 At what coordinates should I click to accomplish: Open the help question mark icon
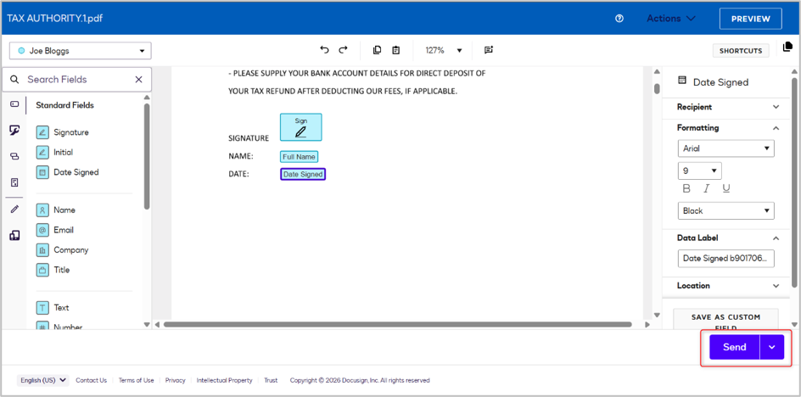tap(619, 19)
